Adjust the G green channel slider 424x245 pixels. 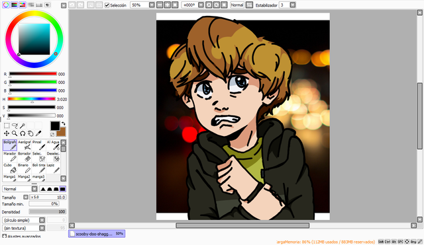(x=32, y=82)
